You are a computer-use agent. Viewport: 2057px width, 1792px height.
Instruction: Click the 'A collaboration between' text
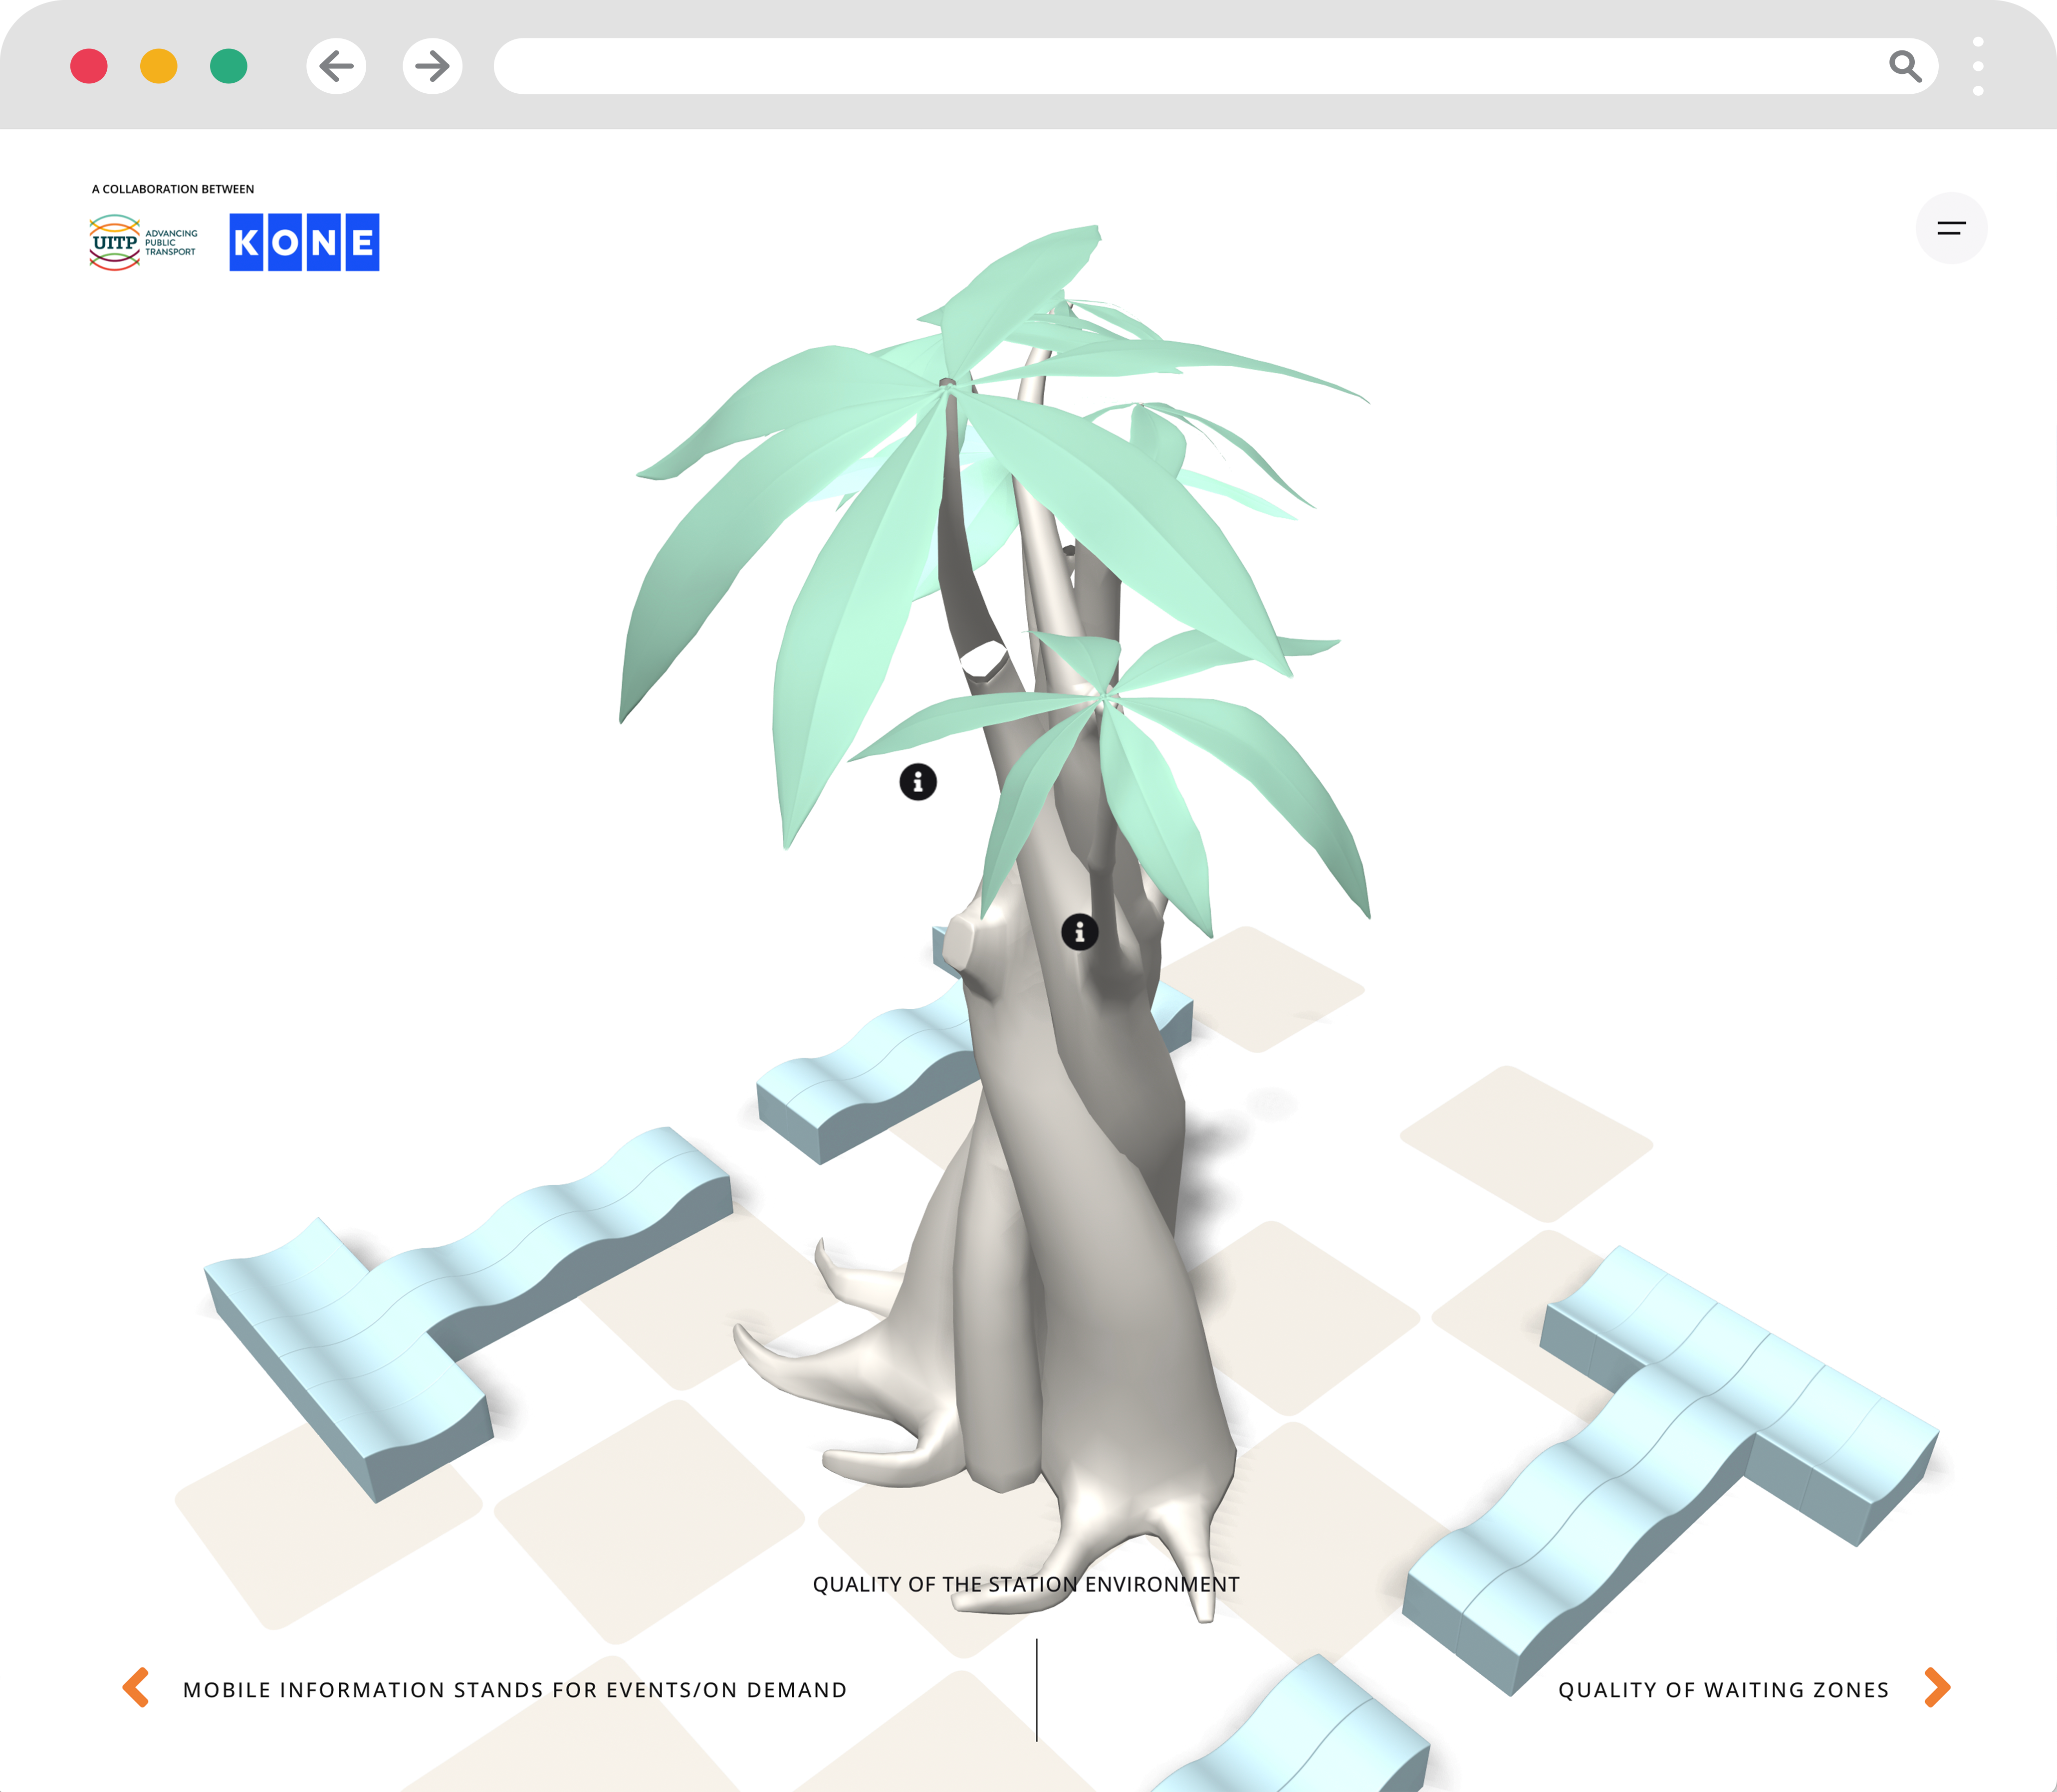point(173,189)
